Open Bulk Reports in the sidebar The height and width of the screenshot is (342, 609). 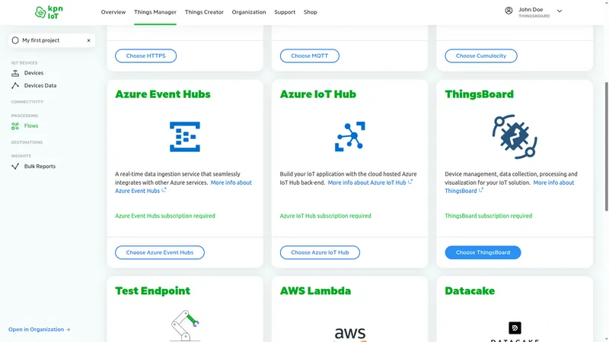click(40, 166)
